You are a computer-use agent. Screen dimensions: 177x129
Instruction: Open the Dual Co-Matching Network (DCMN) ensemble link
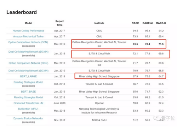pyautogui.click(x=28, y=52)
